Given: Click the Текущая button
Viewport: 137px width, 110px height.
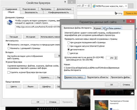Looking at the screenshot, I should click(14, 37).
